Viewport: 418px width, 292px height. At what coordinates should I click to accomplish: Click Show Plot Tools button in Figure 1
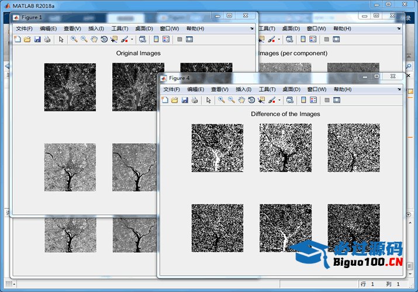coord(189,40)
